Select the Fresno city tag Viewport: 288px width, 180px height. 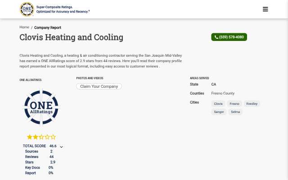point(234,104)
